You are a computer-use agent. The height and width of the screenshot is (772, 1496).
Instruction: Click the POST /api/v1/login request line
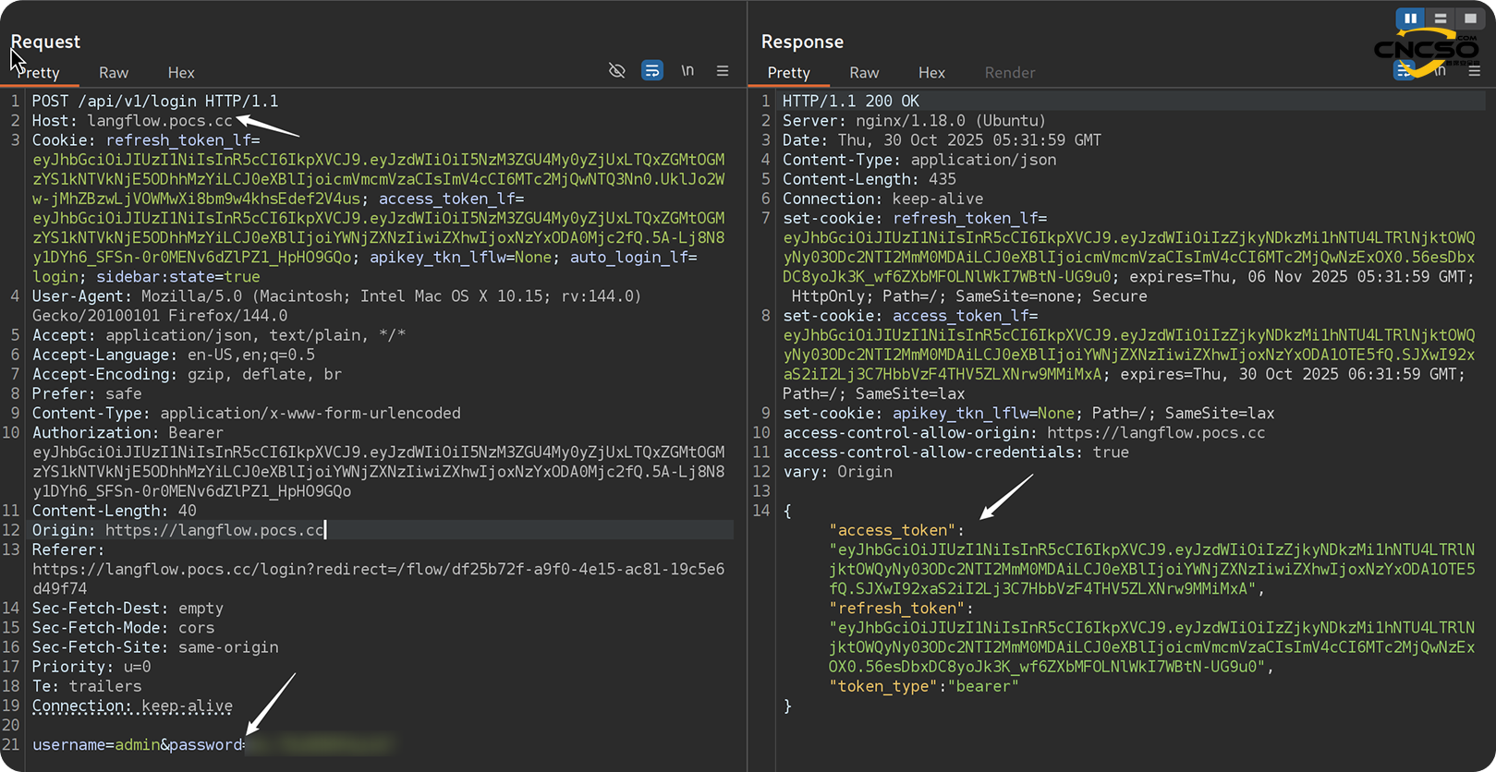154,101
